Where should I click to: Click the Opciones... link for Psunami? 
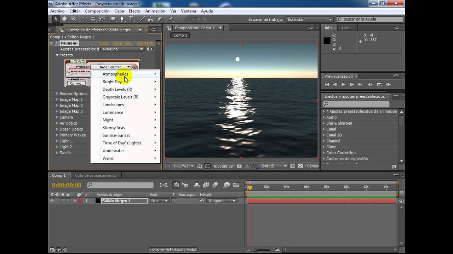(123, 43)
